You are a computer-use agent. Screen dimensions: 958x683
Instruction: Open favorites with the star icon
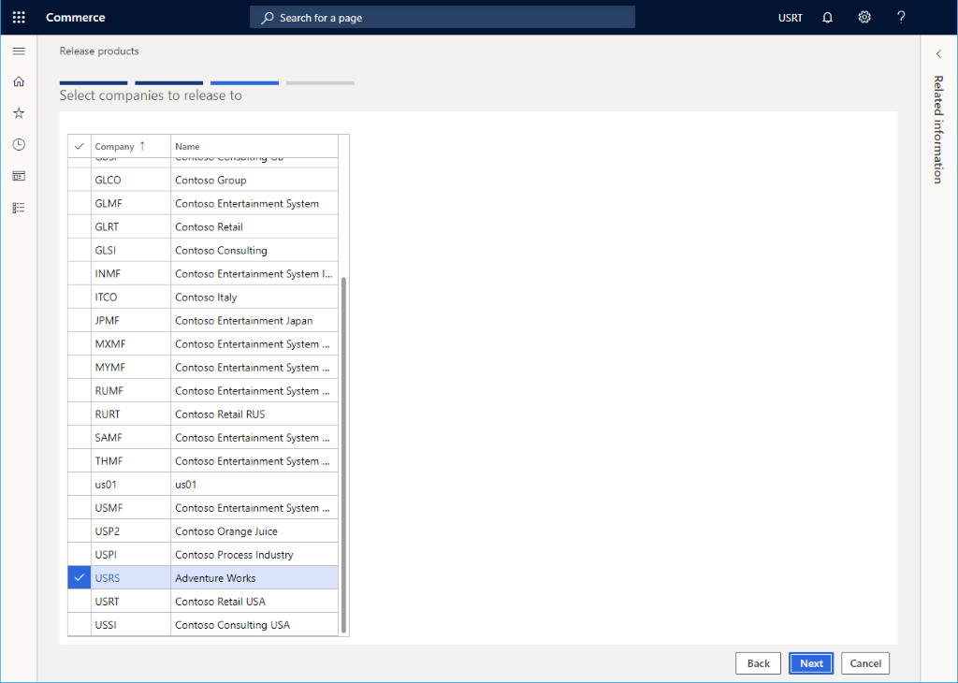(x=18, y=112)
